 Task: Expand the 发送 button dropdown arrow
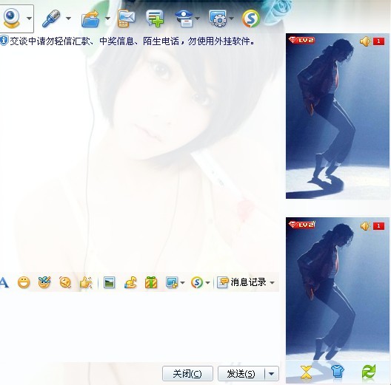point(272,374)
